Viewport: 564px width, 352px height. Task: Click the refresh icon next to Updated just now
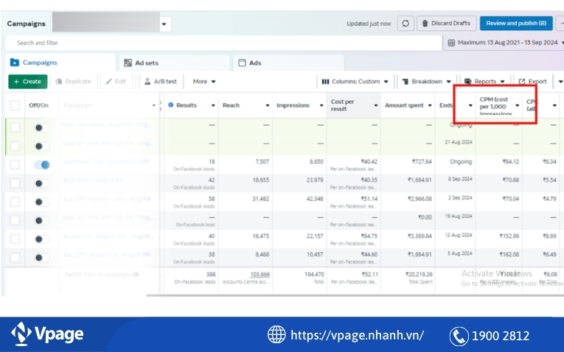405,24
